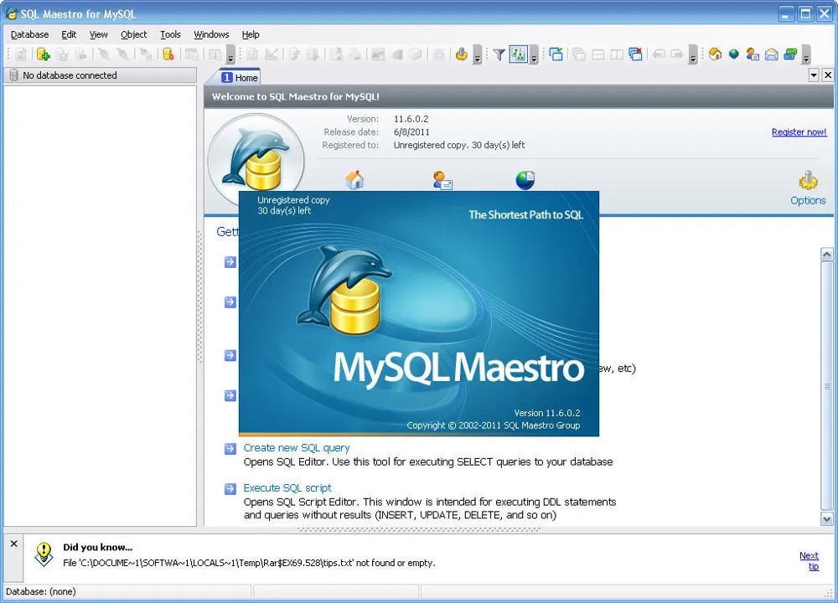
Task: Open the Edit menu
Action: (x=69, y=34)
